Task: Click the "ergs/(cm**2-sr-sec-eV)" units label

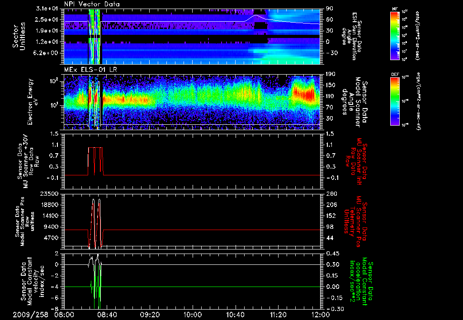Action: pos(417,101)
